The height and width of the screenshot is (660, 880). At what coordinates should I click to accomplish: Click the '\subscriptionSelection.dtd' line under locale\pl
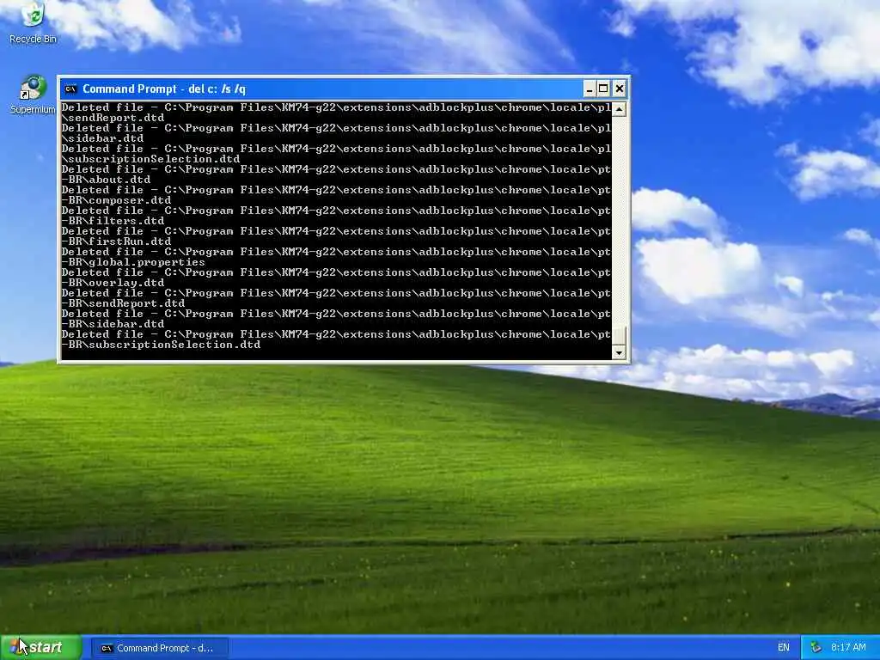150,159
